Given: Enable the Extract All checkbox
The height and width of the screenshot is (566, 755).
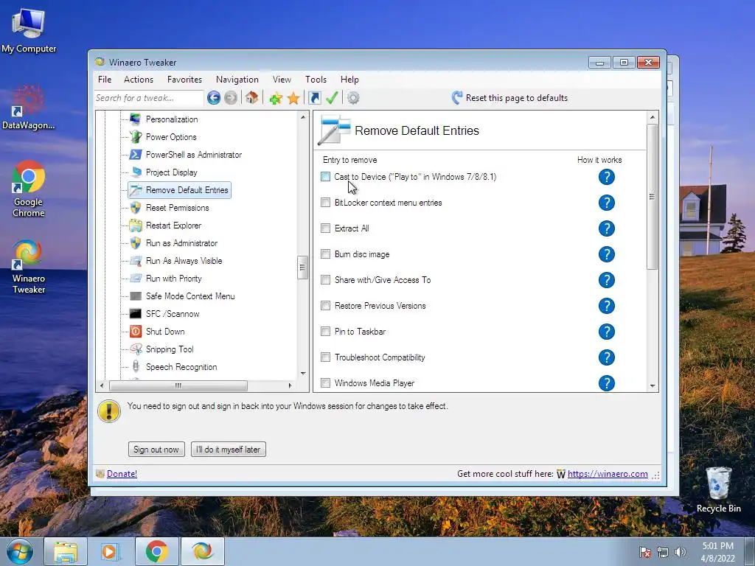Looking at the screenshot, I should coord(325,228).
